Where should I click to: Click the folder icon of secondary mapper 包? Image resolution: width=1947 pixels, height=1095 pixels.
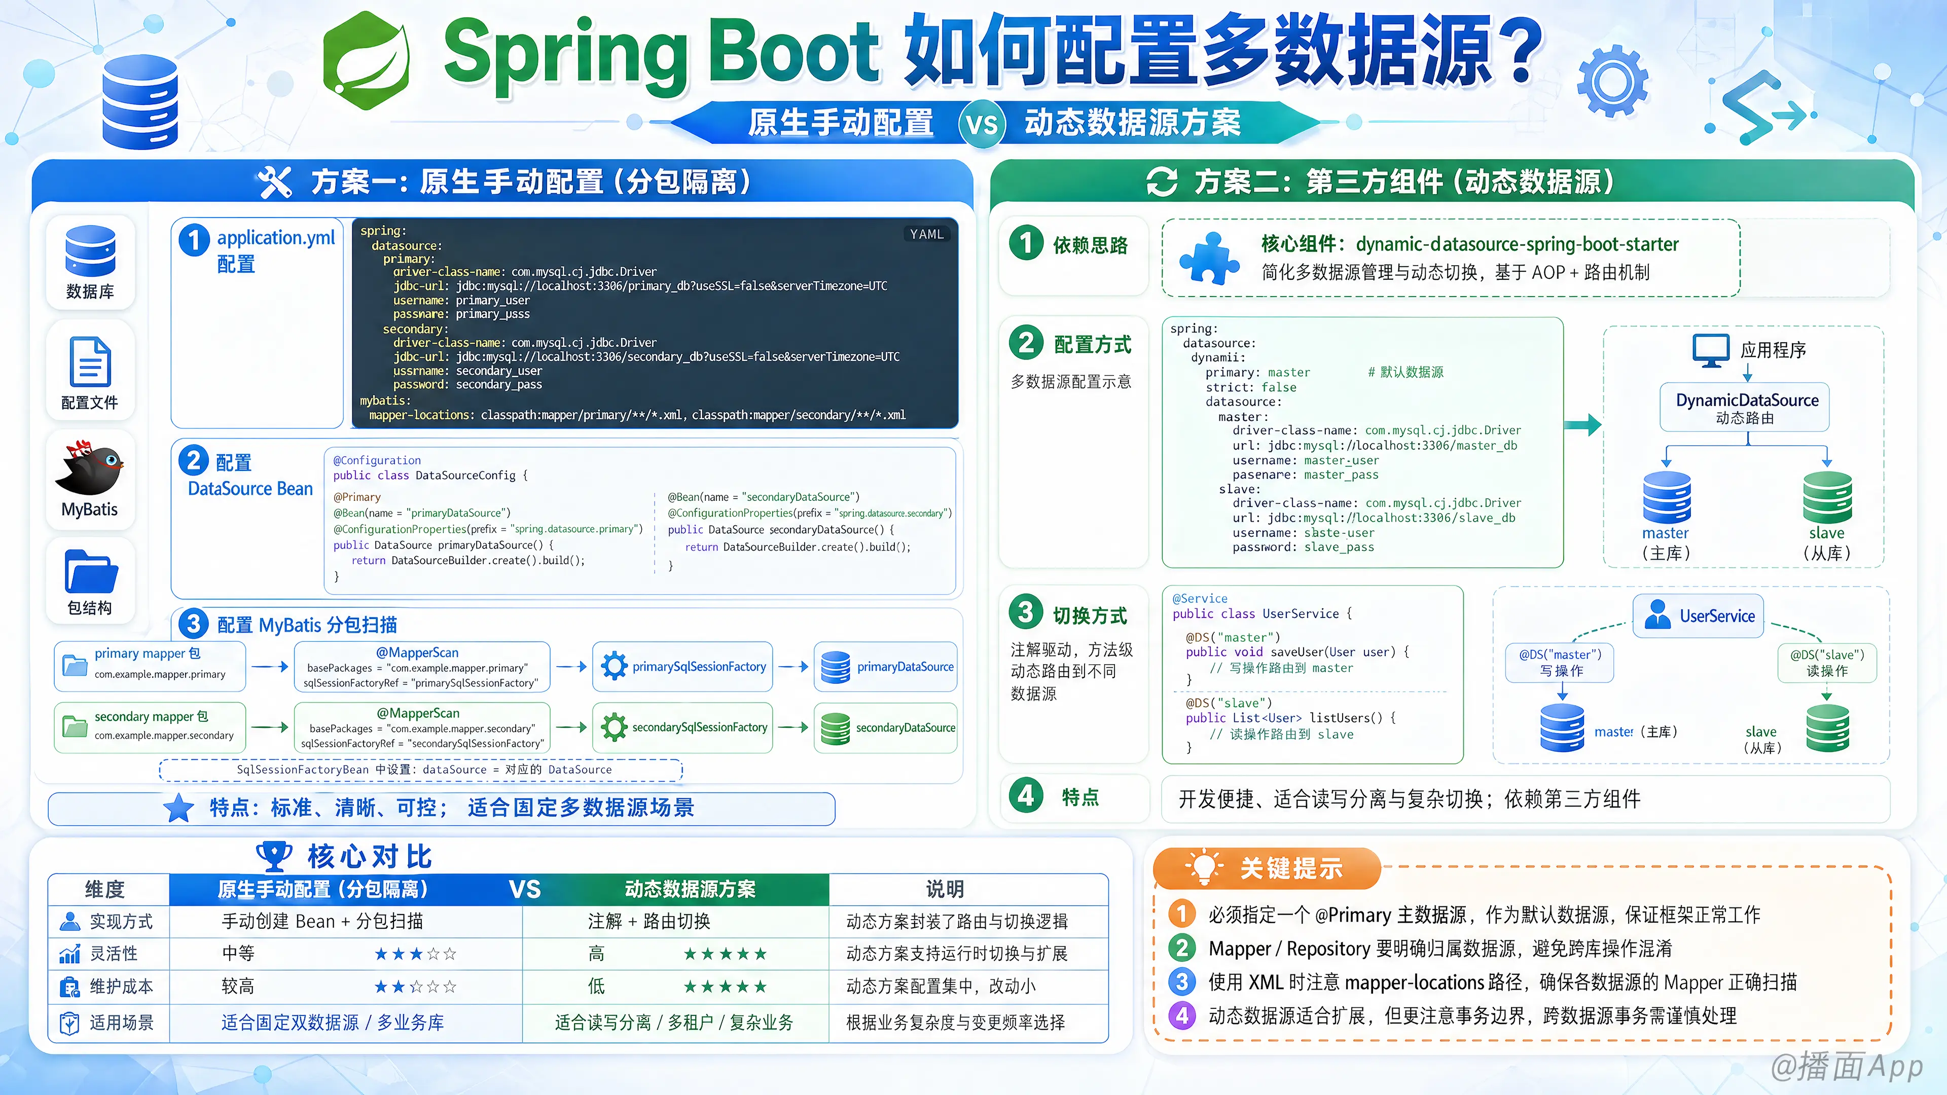(x=75, y=726)
